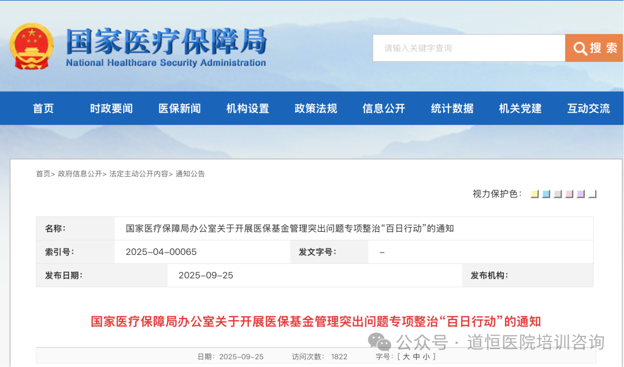
Task: Click the national emblem logo
Action: (x=32, y=45)
